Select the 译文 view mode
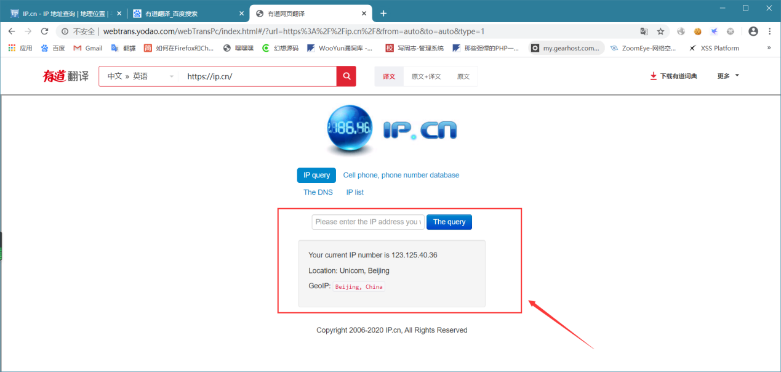 (389, 76)
